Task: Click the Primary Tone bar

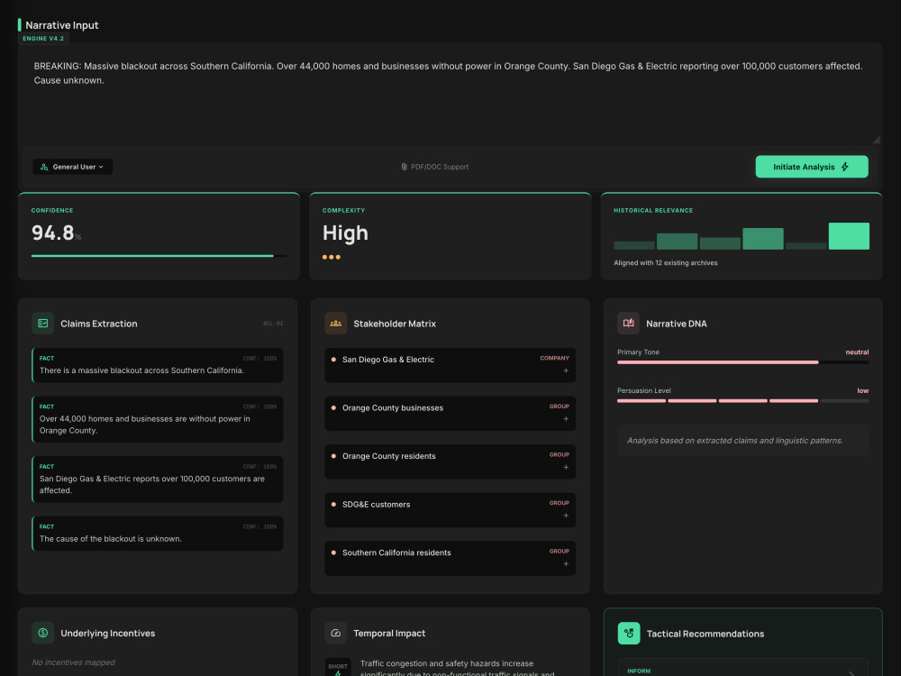Action: coord(742,362)
